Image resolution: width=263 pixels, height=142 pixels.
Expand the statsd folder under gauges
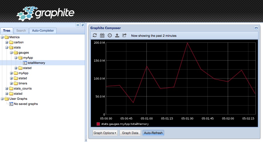[x=16, y=68]
